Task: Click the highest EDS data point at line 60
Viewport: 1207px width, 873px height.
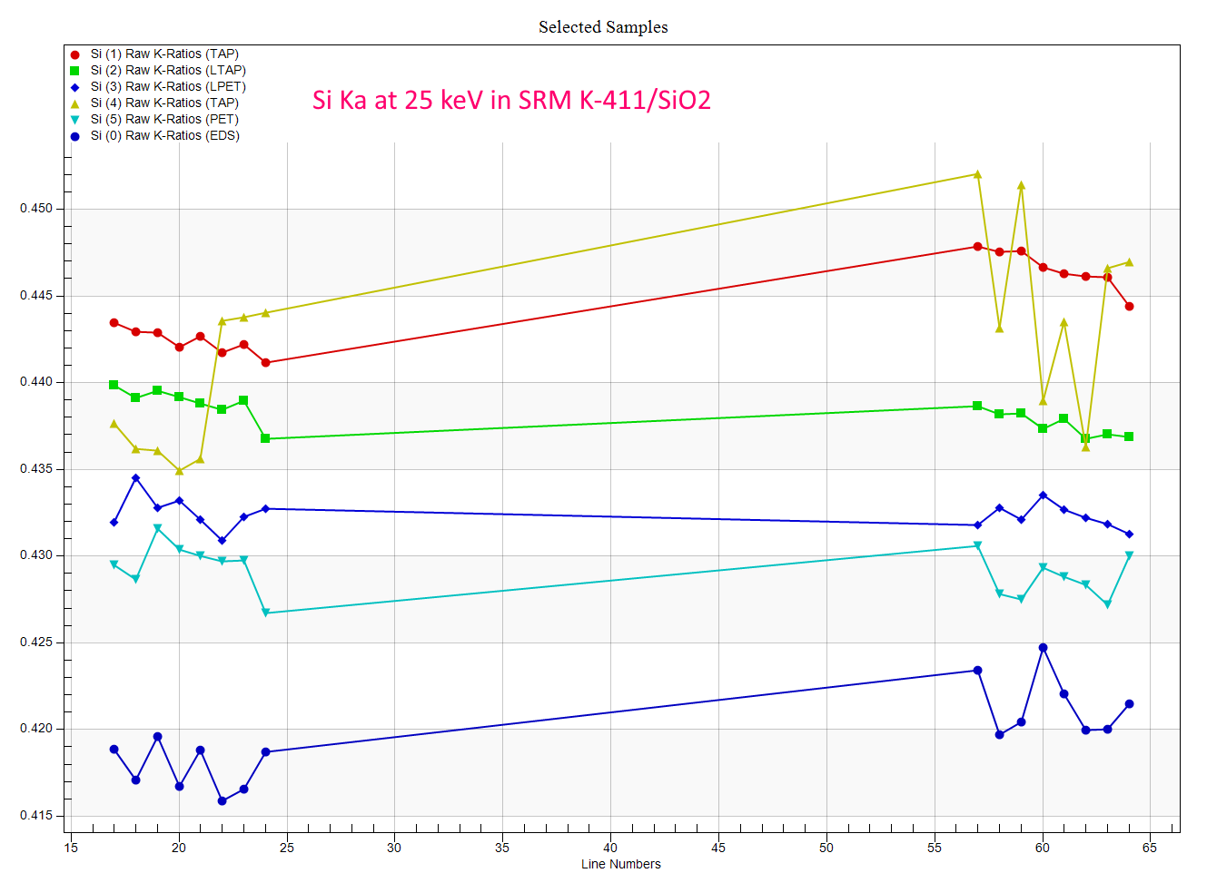Action: [x=1043, y=648]
